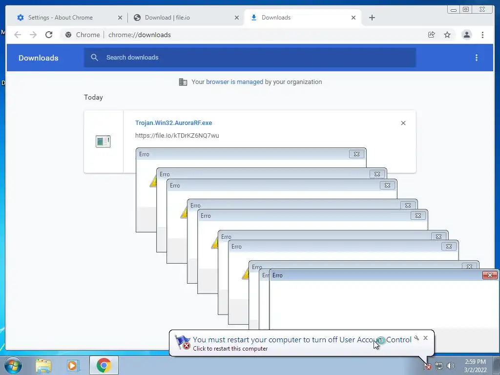This screenshot has width=500, height=375.
Task: Click the restart computer notification balloon text
Action: [x=230, y=349]
